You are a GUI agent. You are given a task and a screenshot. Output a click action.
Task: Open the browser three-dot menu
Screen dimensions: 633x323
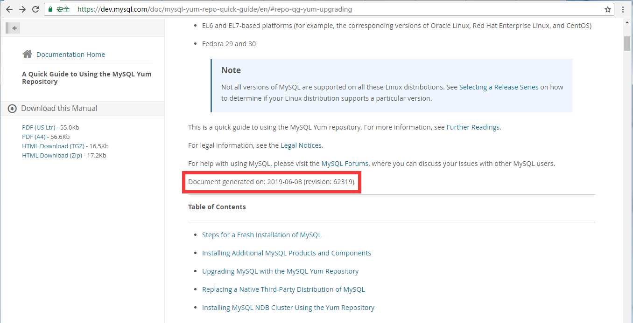pyautogui.click(x=623, y=9)
